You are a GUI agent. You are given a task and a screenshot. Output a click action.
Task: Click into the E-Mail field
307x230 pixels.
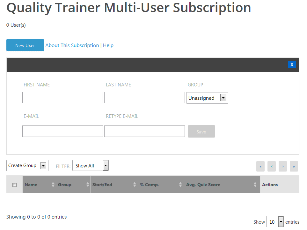coord(62,131)
